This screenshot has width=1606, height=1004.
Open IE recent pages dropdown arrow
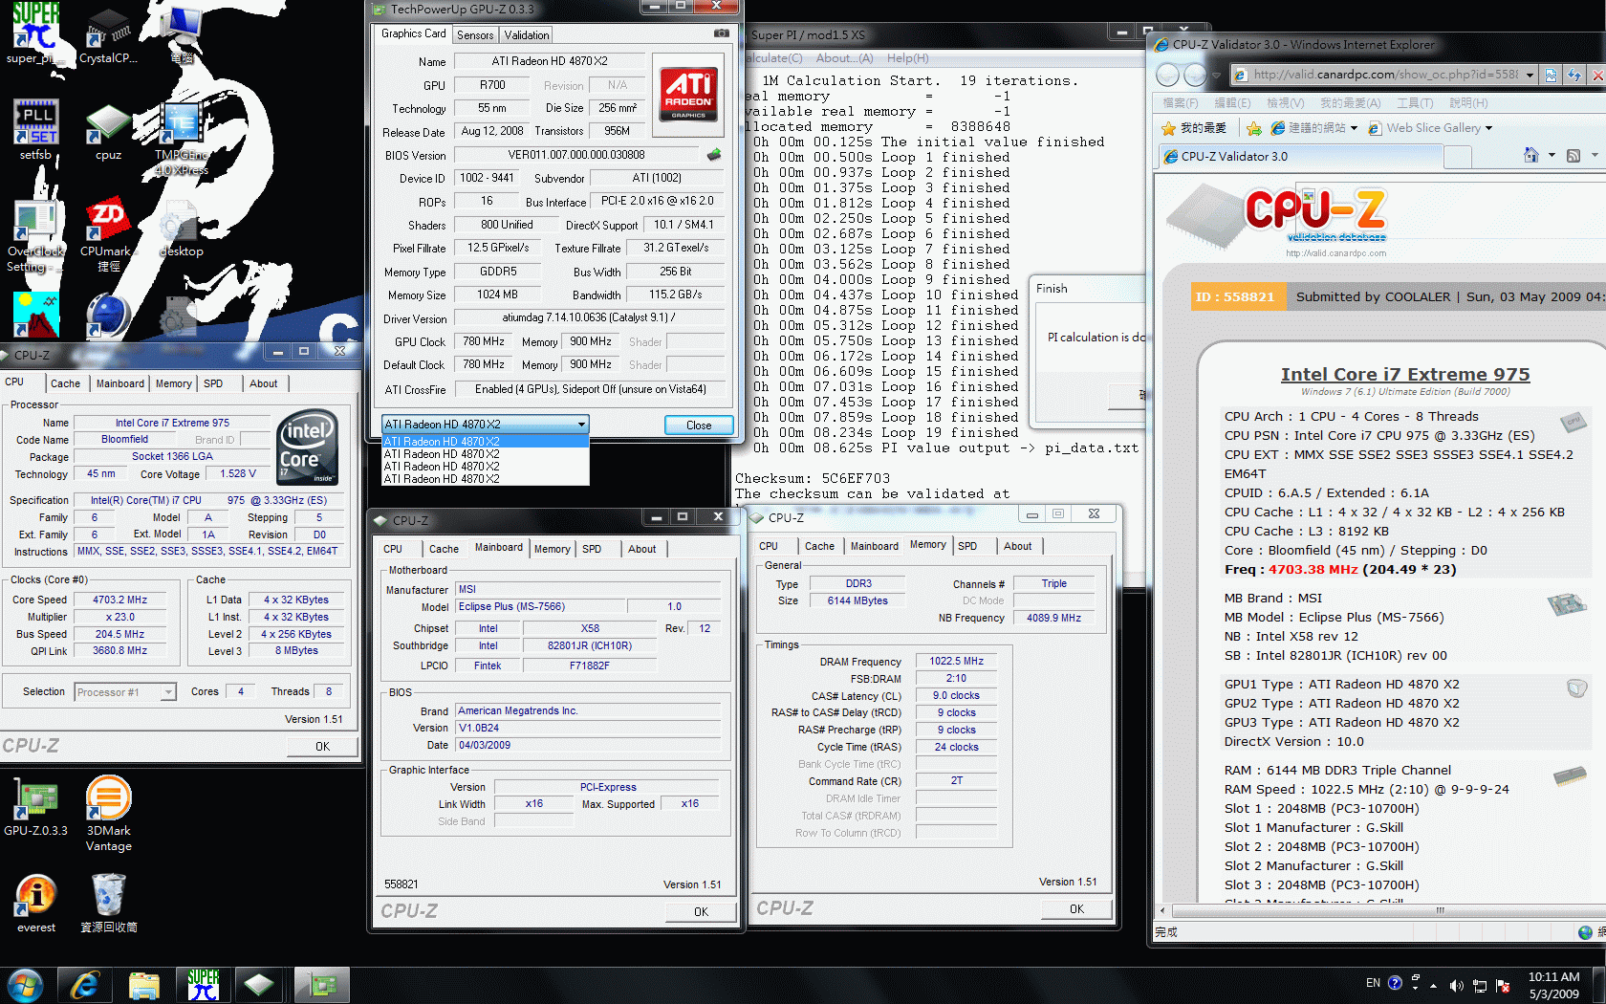[x=1217, y=75]
